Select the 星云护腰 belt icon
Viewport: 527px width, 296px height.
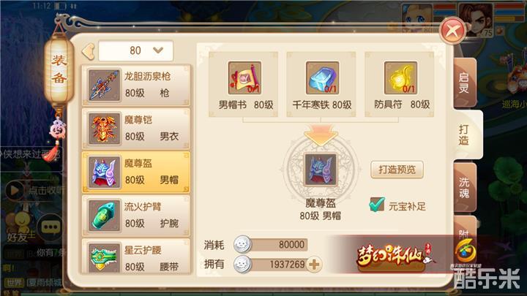coord(104,258)
